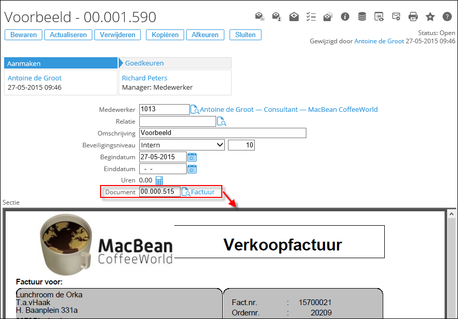Open the Factuur document link
458x319 pixels.
pos(203,192)
